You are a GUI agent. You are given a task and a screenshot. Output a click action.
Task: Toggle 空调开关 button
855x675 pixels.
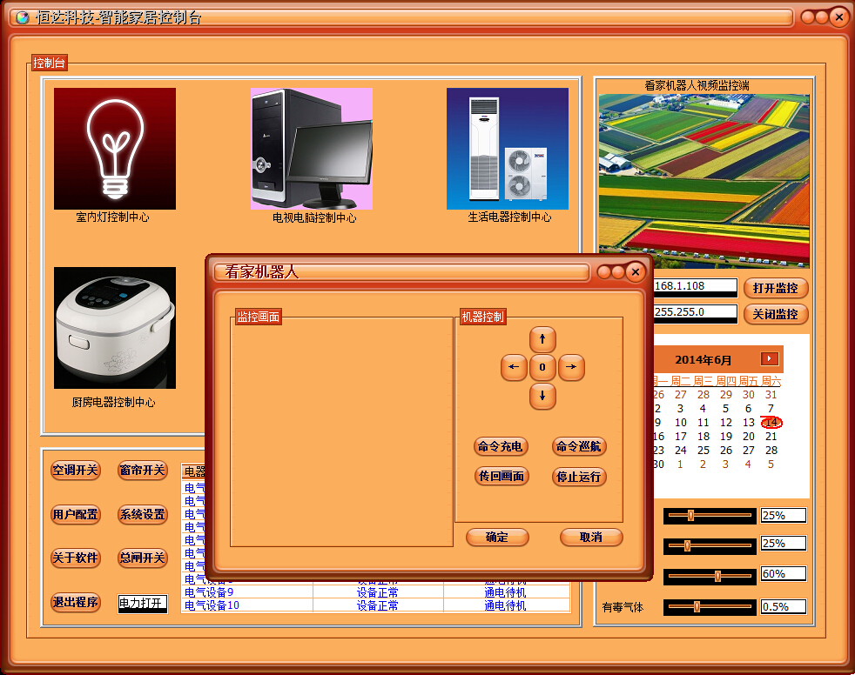[x=75, y=471]
